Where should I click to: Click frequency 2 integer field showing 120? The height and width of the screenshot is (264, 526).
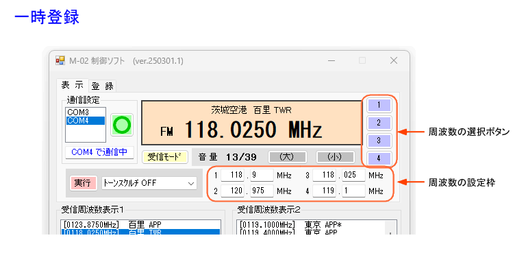pos(232,191)
